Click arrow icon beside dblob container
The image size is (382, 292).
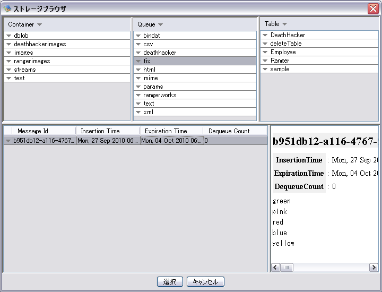click(x=9, y=36)
